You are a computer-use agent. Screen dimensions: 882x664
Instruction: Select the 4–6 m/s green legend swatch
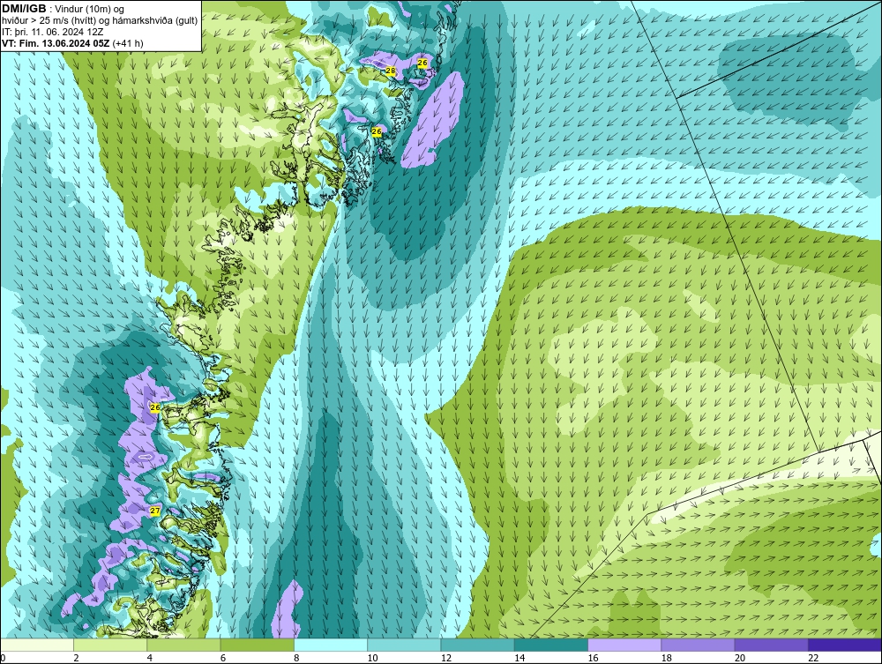[184, 645]
